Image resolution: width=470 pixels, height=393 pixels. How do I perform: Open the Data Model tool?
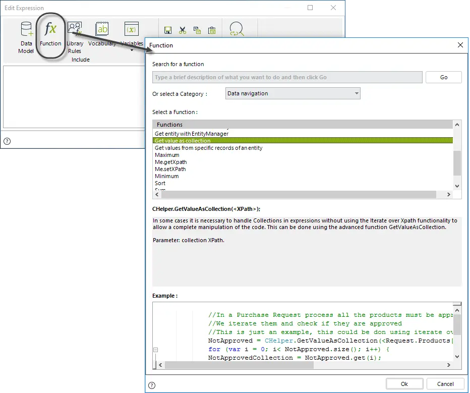point(26,37)
